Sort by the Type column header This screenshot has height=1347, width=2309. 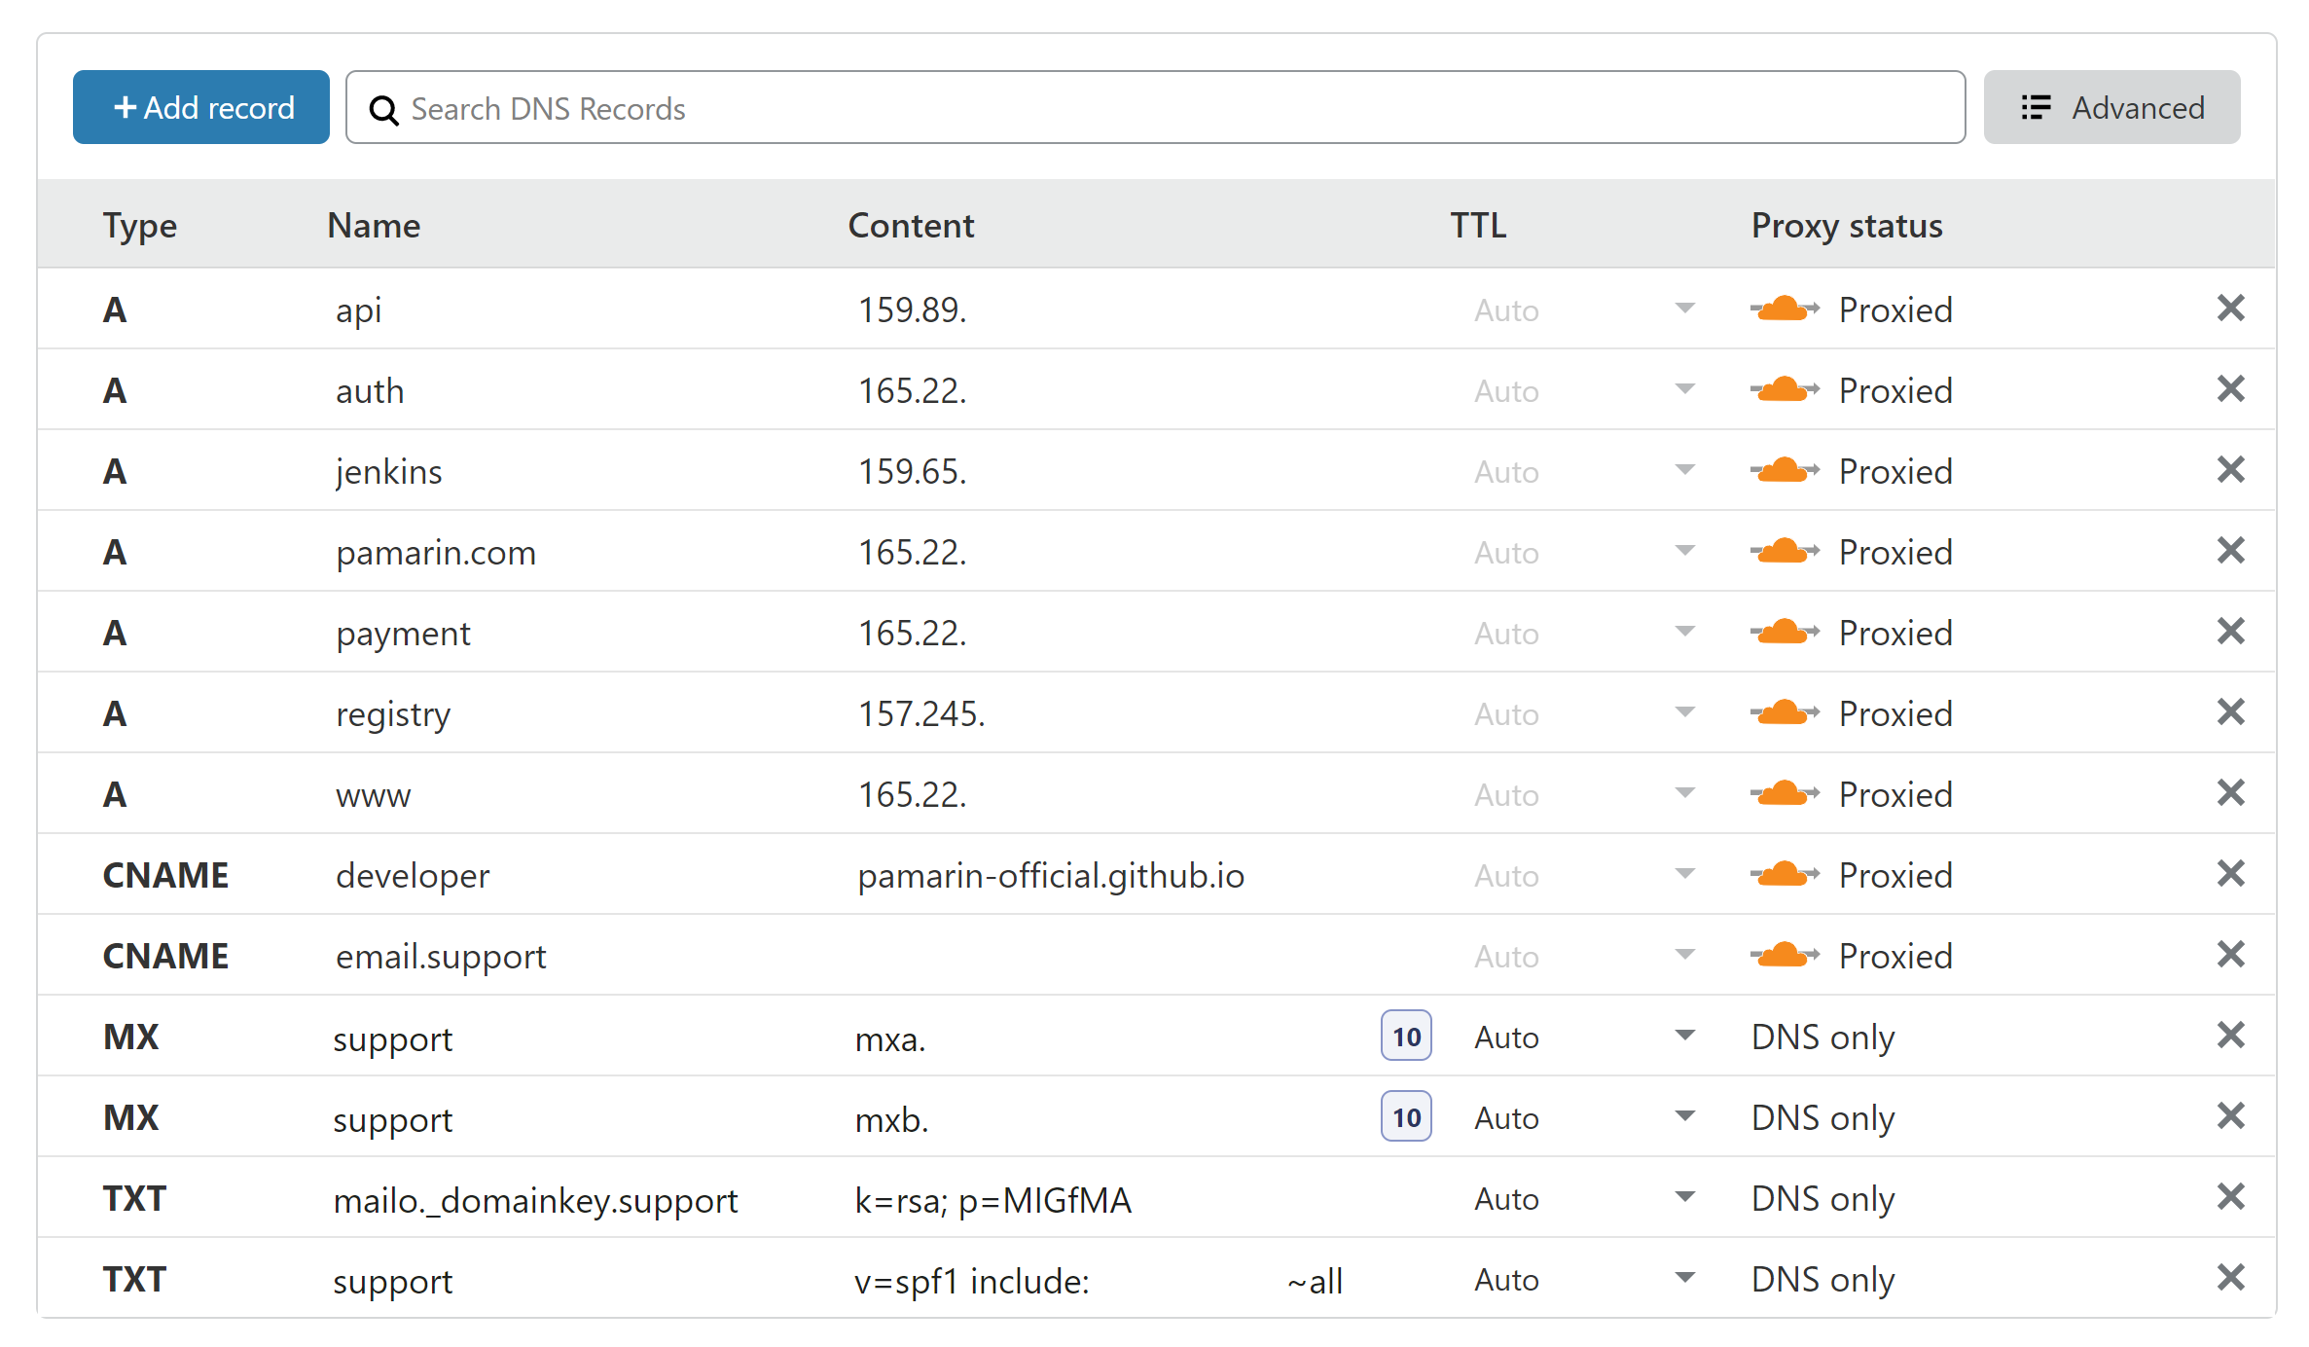140,226
